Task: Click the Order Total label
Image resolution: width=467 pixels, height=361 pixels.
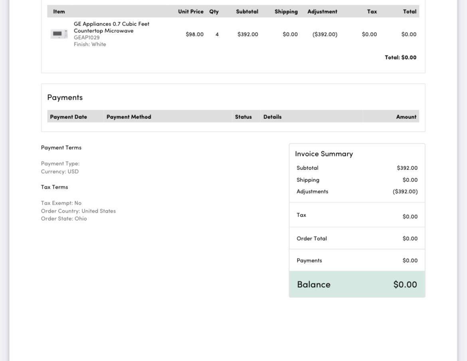Action: point(311,239)
